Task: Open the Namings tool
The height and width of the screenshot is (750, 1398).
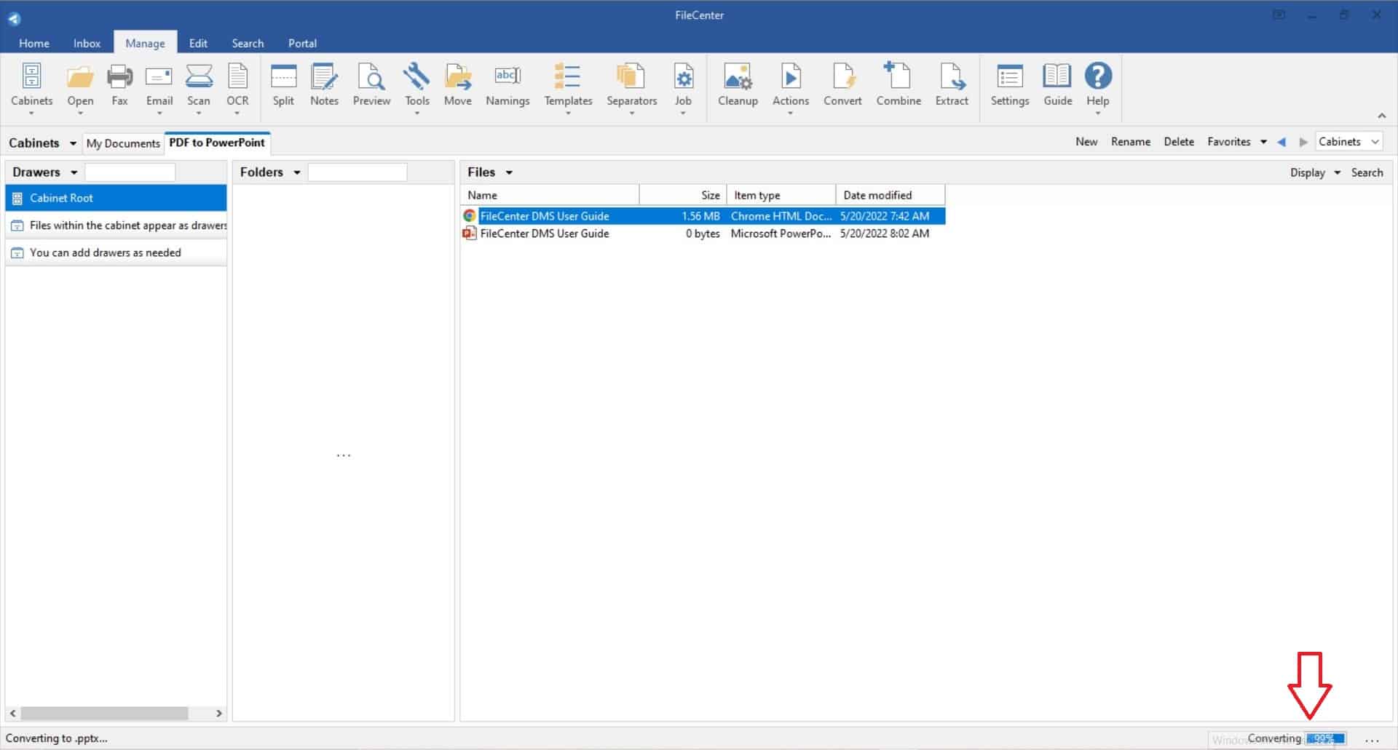Action: [x=508, y=86]
